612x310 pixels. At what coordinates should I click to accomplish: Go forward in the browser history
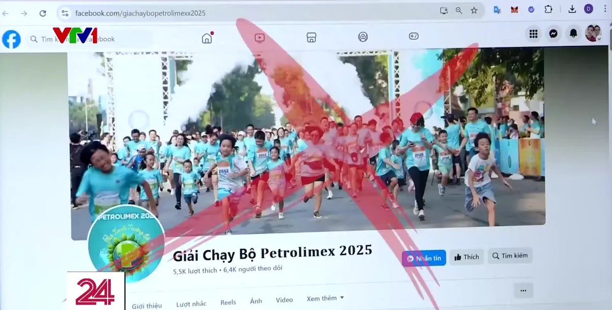point(24,13)
